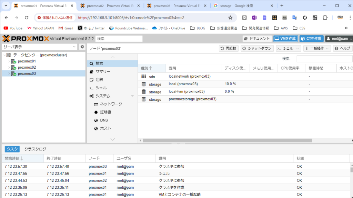
Task: Click the シャットダウン button
Action: (x=257, y=49)
